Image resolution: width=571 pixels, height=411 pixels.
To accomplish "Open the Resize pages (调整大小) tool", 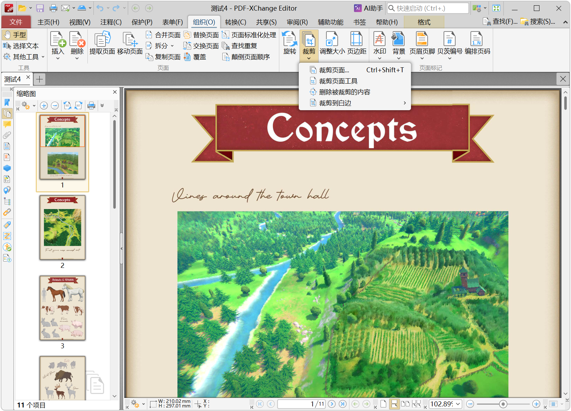I will pos(332,43).
